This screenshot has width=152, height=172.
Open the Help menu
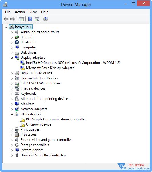[45, 12]
